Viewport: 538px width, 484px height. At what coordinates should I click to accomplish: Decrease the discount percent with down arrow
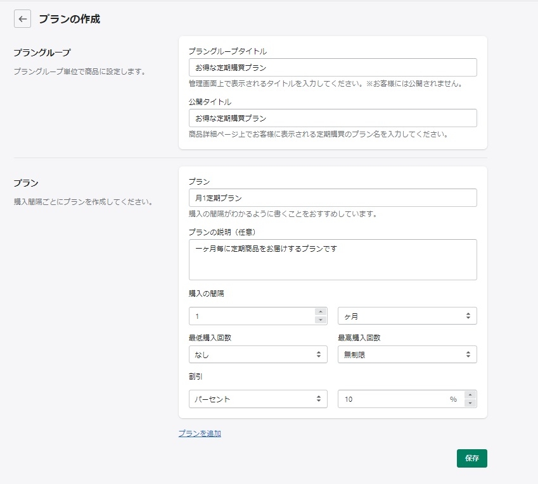[x=470, y=403]
